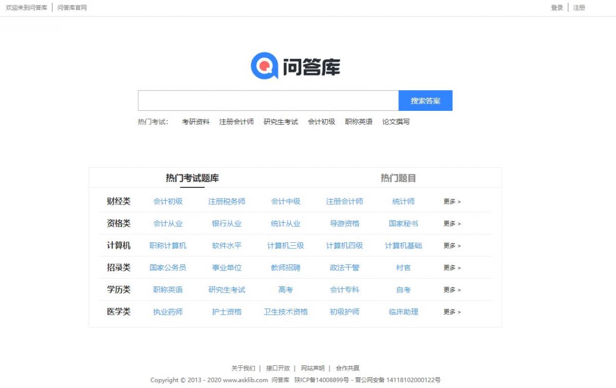Open the 国家公务员 category link
Image resolution: width=616 pixels, height=388 pixels.
(x=168, y=268)
